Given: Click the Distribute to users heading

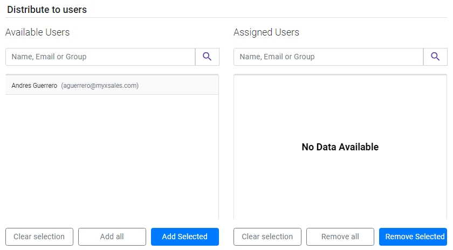Looking at the screenshot, I should [x=47, y=10].
